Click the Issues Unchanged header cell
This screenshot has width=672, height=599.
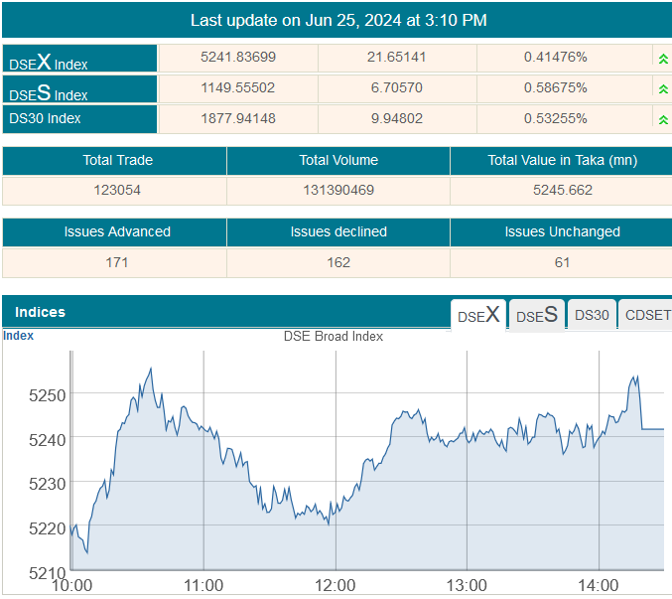pos(562,231)
